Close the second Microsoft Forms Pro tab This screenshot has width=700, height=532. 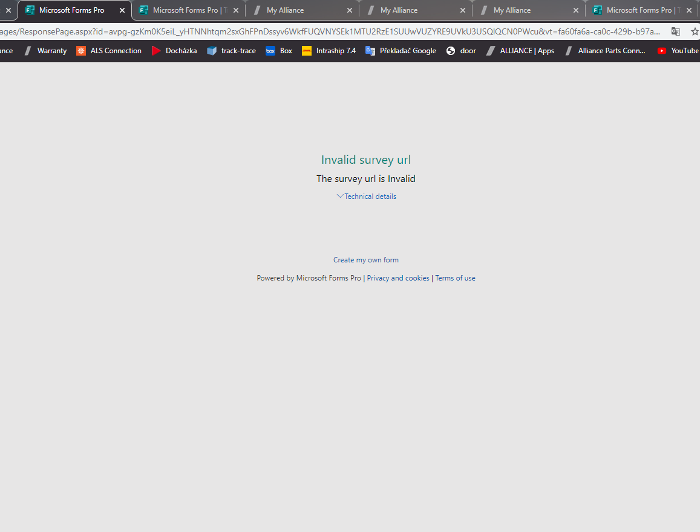click(x=236, y=10)
